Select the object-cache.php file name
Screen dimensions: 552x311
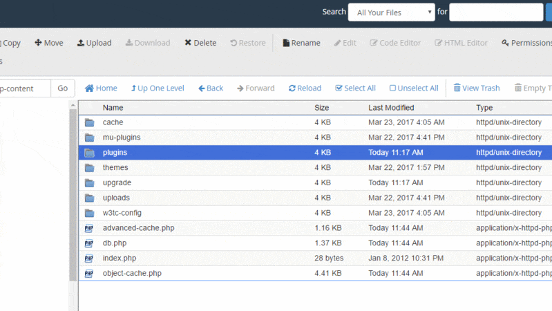(x=132, y=273)
